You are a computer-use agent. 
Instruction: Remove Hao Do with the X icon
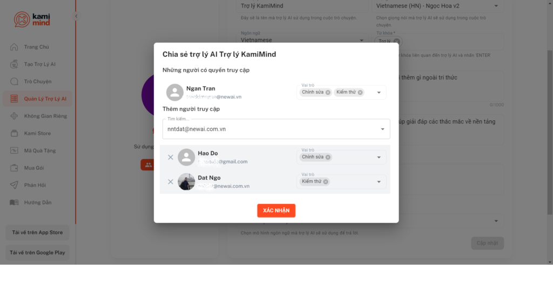pos(170,157)
